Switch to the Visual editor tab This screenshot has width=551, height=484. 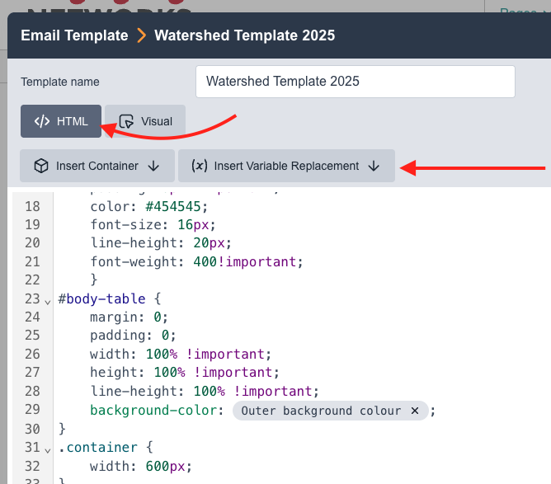(146, 121)
